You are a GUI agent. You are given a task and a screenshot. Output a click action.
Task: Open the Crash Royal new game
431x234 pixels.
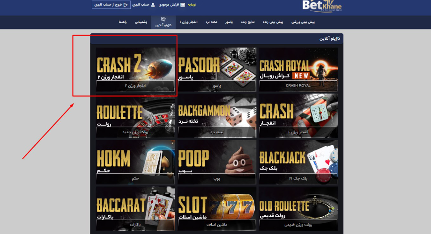click(298, 70)
